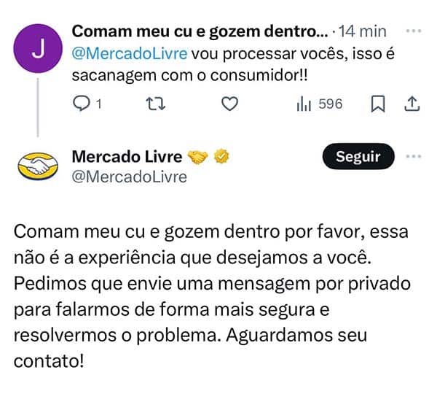The width and height of the screenshot is (437, 394).
Task: Open the purple J profile avatar
Action: point(38,50)
